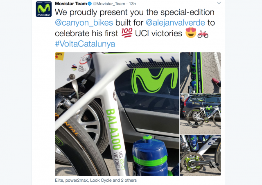Click the 100 points emoji

click(x=127, y=33)
